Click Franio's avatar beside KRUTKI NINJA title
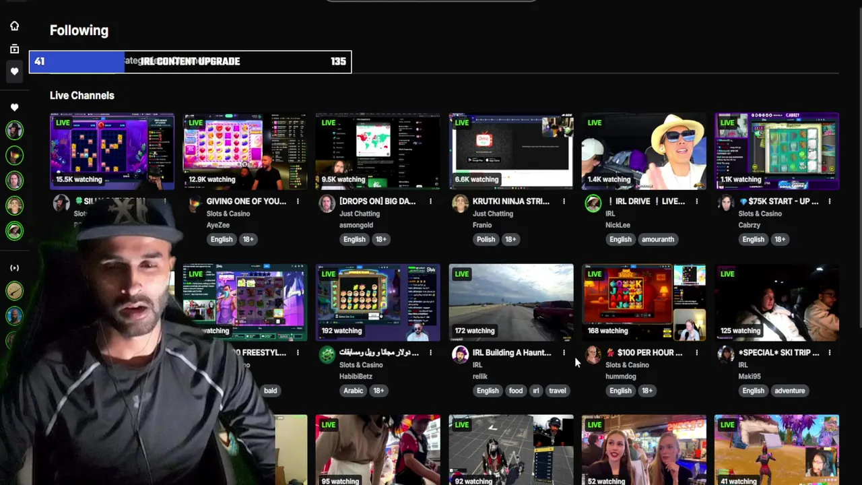 460,203
